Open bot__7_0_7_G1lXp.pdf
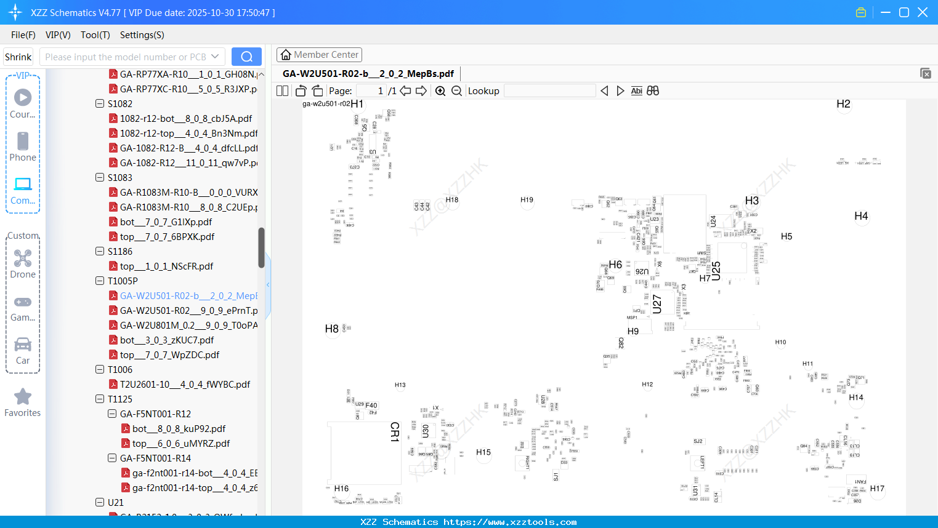Image resolution: width=938 pixels, height=528 pixels. point(166,222)
